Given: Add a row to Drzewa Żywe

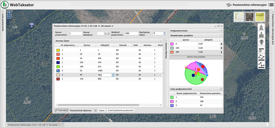Looking at the screenshot, I should pos(160,41).
